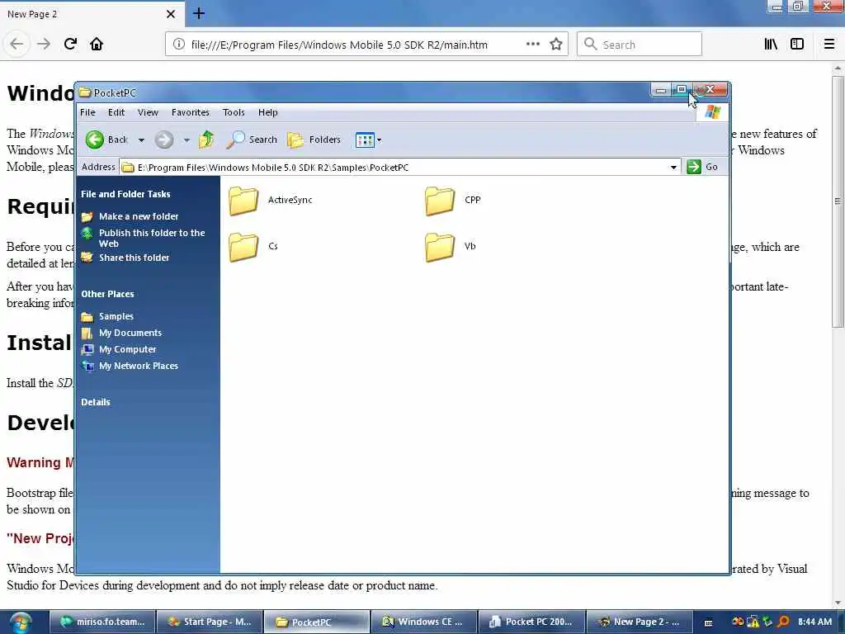This screenshot has height=634, width=845.
Task: Click Make a new folder
Action: [139, 216]
